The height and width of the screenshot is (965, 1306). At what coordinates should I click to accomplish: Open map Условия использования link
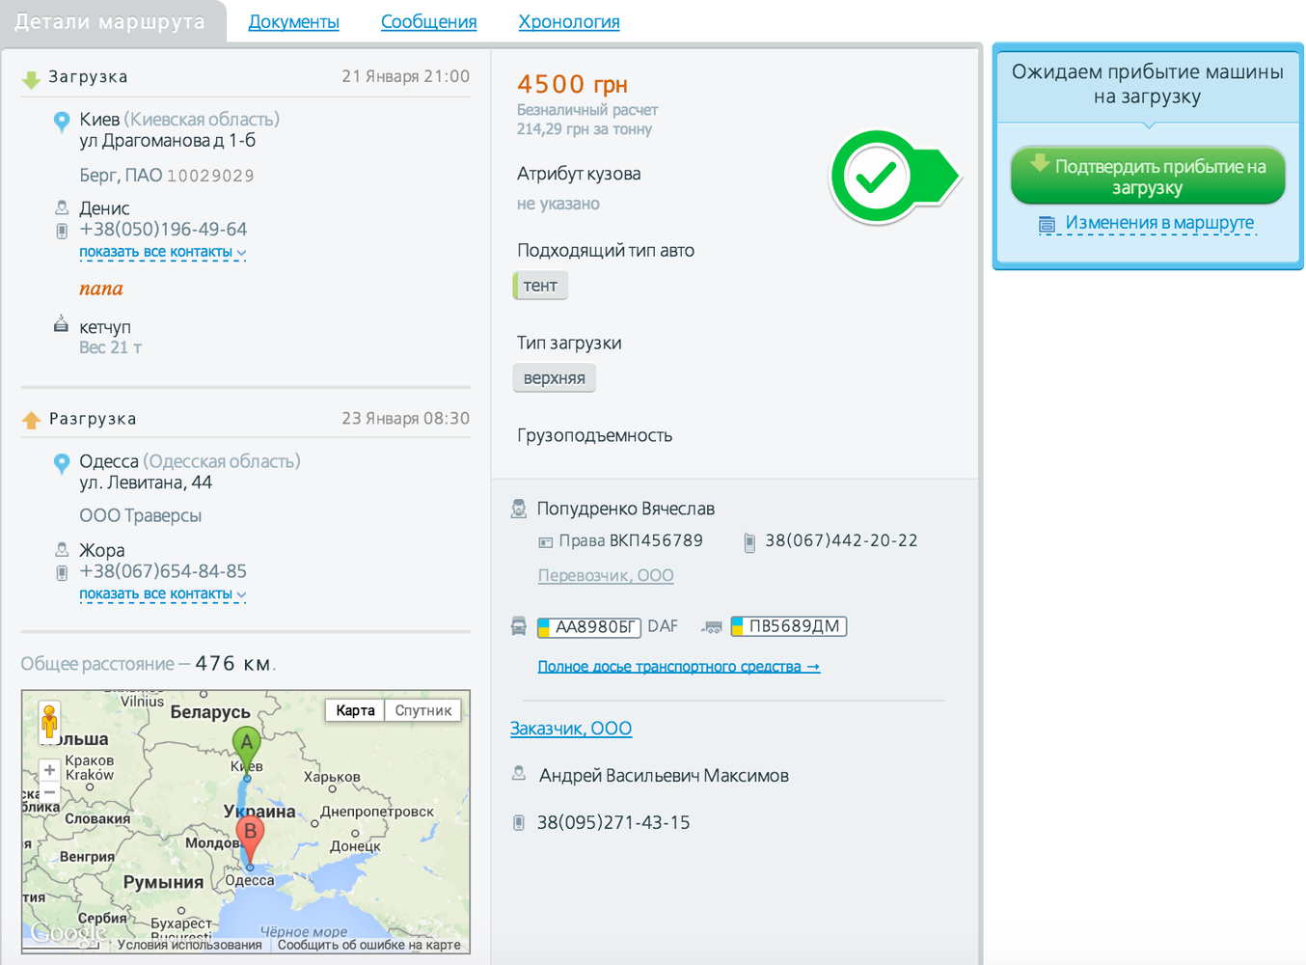[x=189, y=945]
